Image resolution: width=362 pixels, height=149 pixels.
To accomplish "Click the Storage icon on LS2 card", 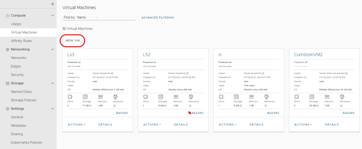I will pos(161,97).
